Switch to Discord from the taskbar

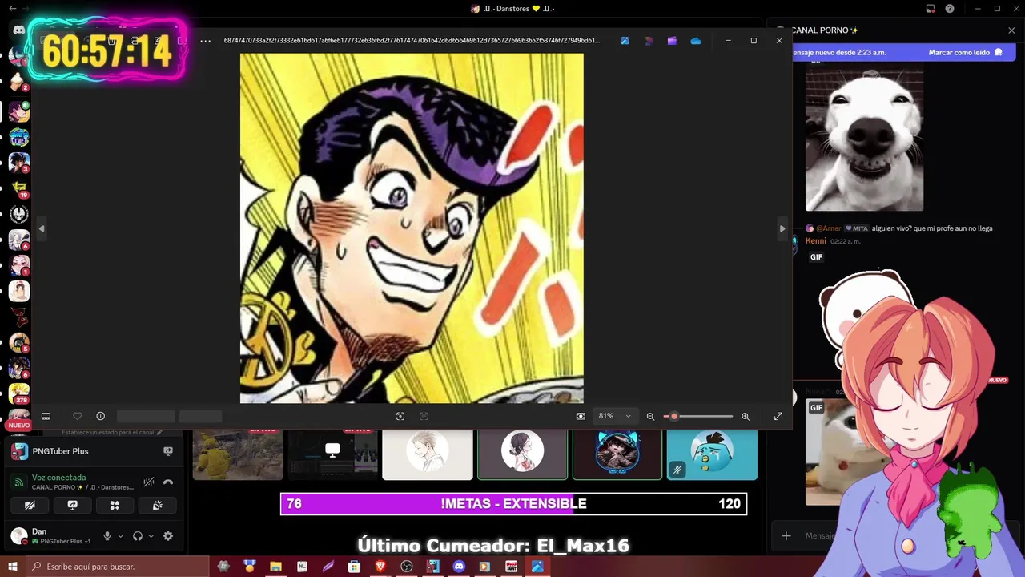click(459, 567)
